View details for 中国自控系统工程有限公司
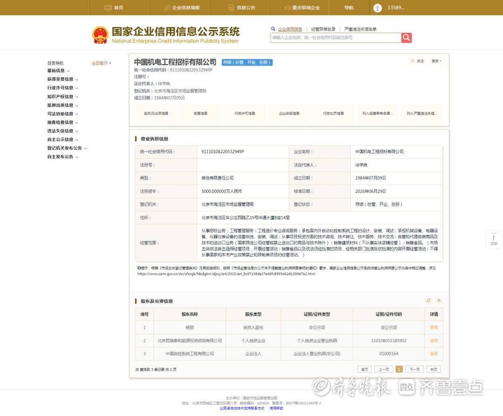503x416 pixels. pos(434,354)
